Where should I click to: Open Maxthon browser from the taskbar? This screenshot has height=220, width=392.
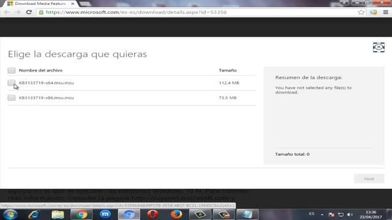(x=105, y=215)
